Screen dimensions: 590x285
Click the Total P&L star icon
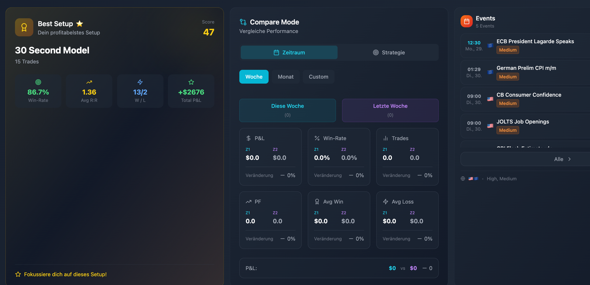click(x=191, y=82)
